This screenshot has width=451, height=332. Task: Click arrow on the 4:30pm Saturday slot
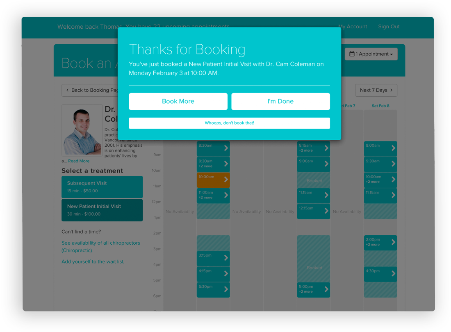point(393,274)
